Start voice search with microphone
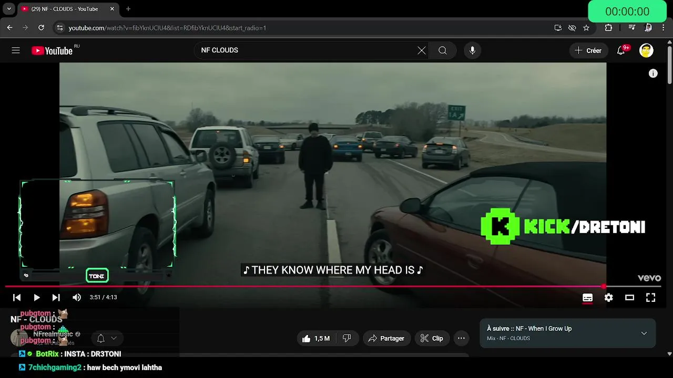The width and height of the screenshot is (673, 378). (472, 50)
